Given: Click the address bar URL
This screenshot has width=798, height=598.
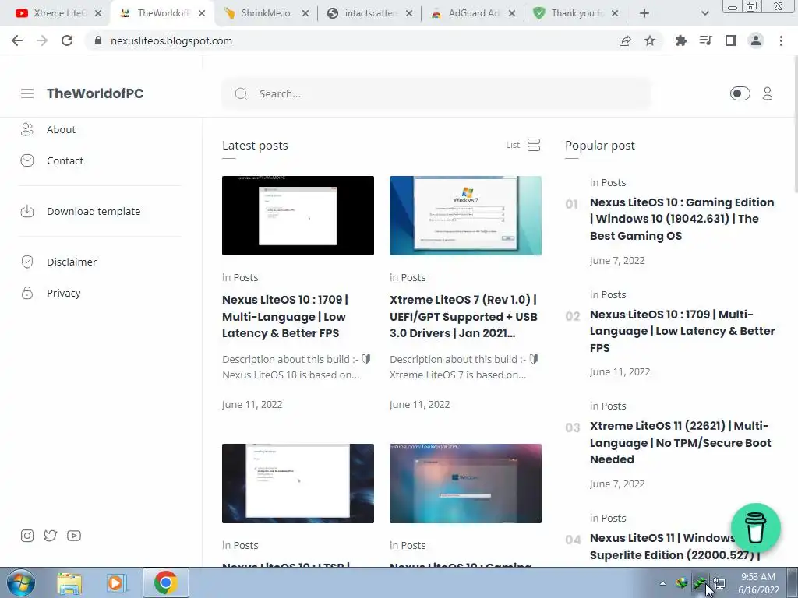Looking at the screenshot, I should pos(171,40).
